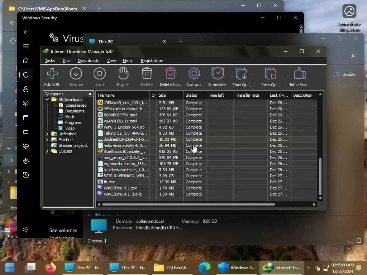Viewport: 367px width, 275px height.
Task: Open the Registration menu
Action: coord(152,61)
